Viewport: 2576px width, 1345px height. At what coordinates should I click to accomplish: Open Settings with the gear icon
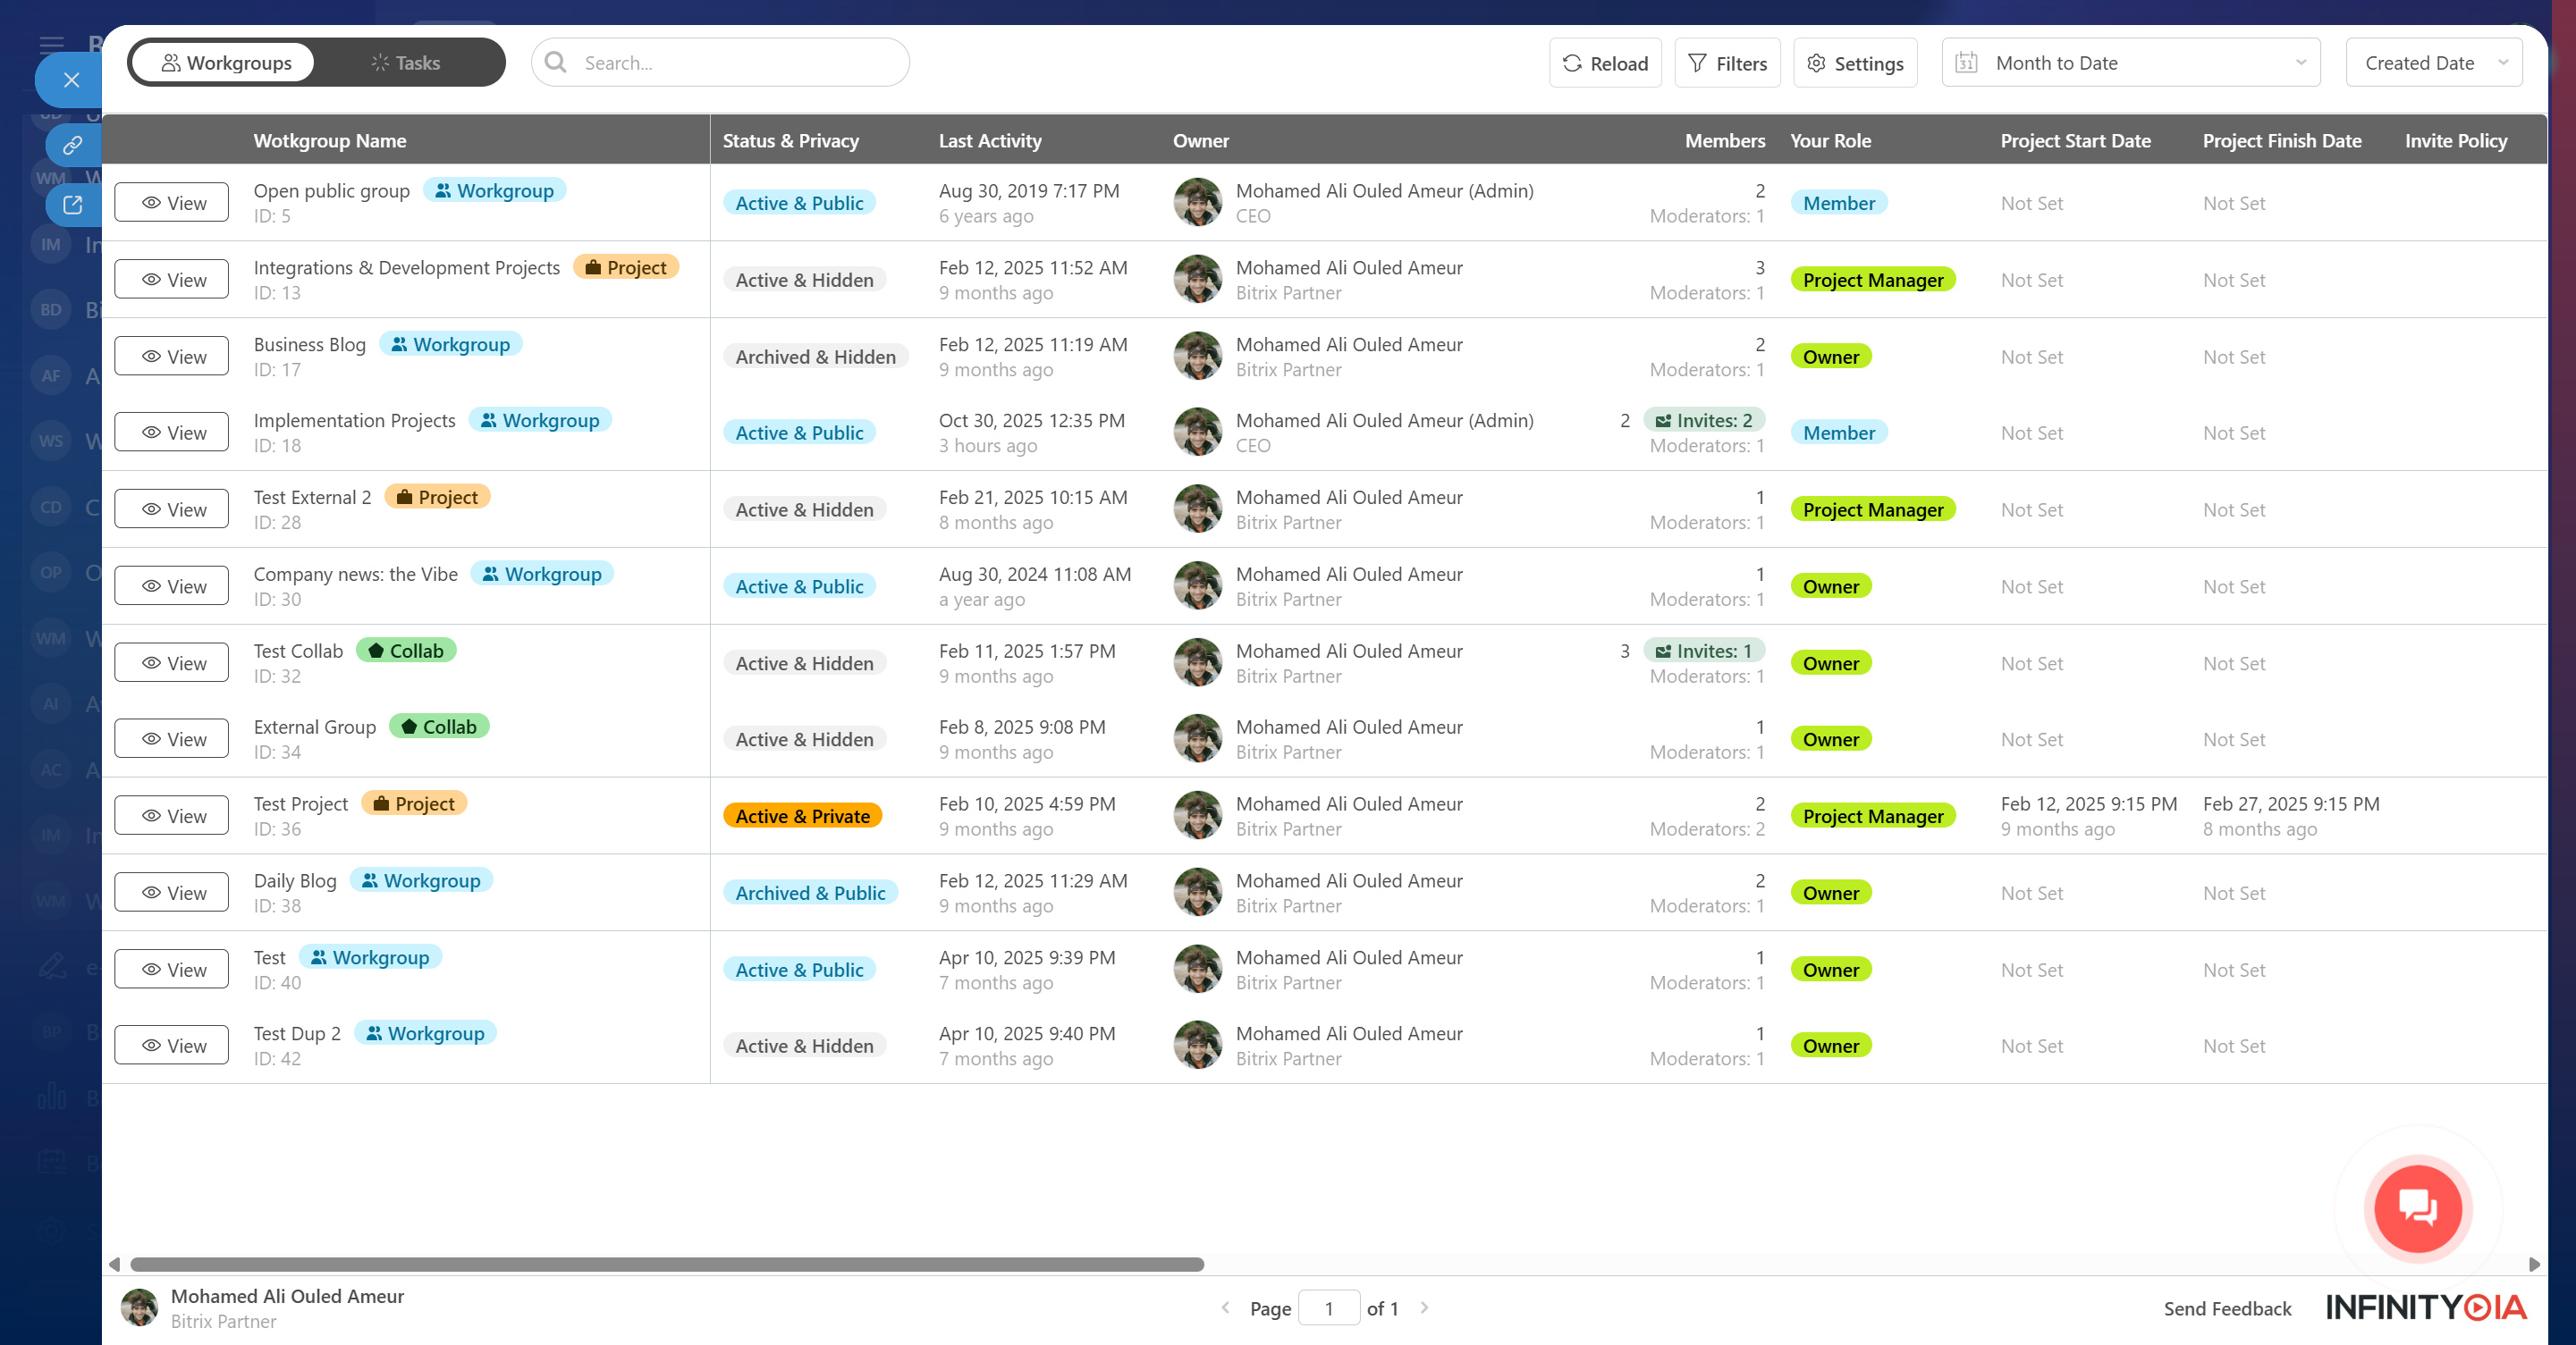point(1854,63)
